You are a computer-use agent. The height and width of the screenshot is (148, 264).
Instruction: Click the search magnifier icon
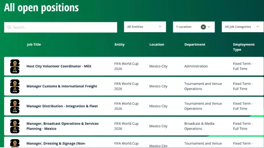pyautogui.click(x=9, y=27)
